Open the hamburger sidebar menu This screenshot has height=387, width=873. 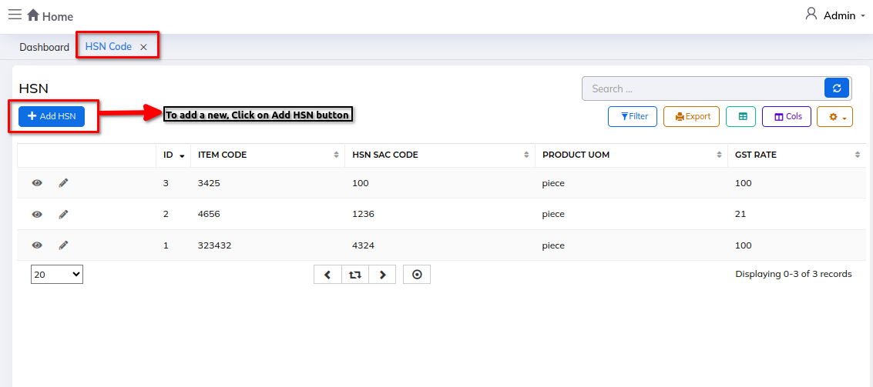tap(15, 15)
